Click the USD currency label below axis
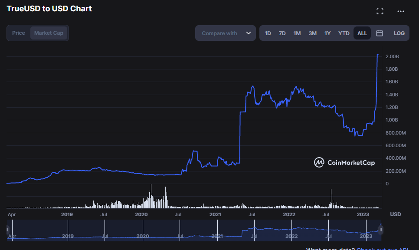The width and height of the screenshot is (419, 250). 396,214
